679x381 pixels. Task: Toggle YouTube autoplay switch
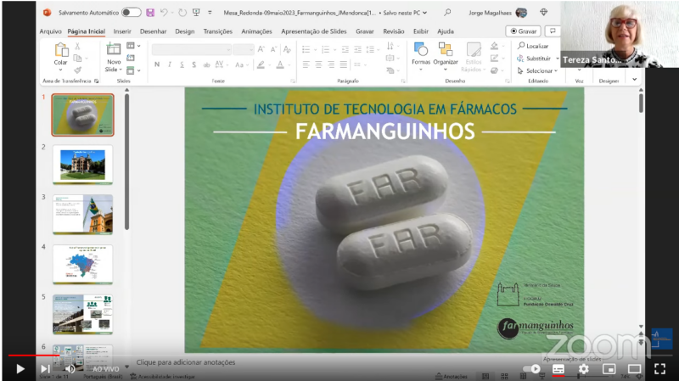click(532, 369)
